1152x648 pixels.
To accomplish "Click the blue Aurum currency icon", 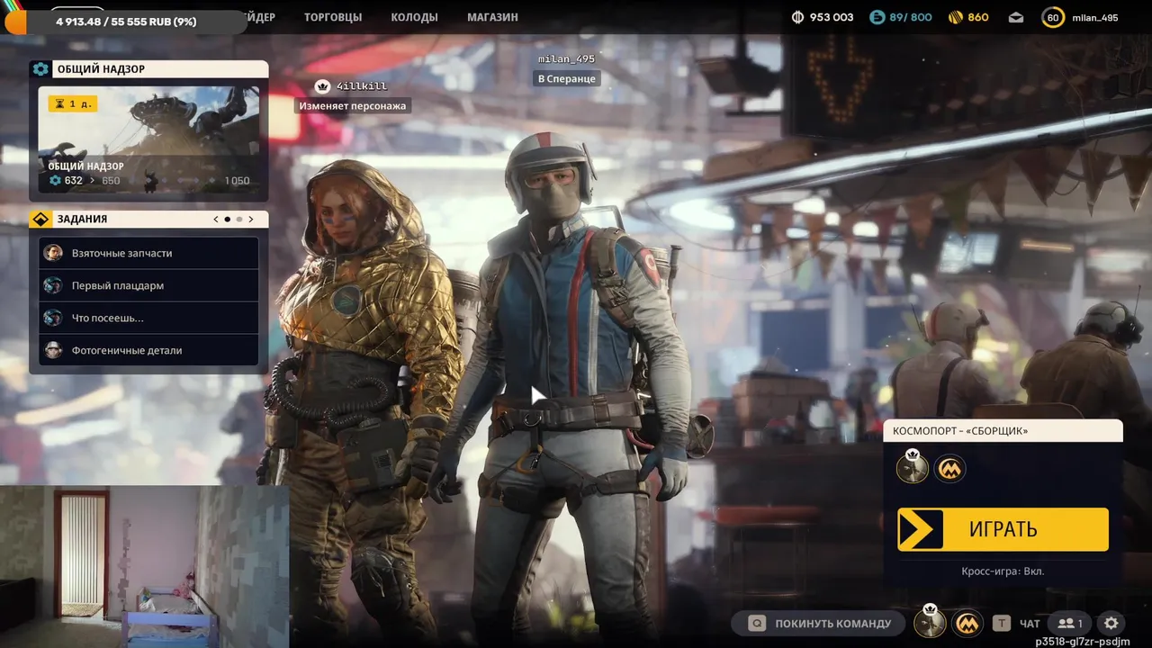I will click(877, 17).
